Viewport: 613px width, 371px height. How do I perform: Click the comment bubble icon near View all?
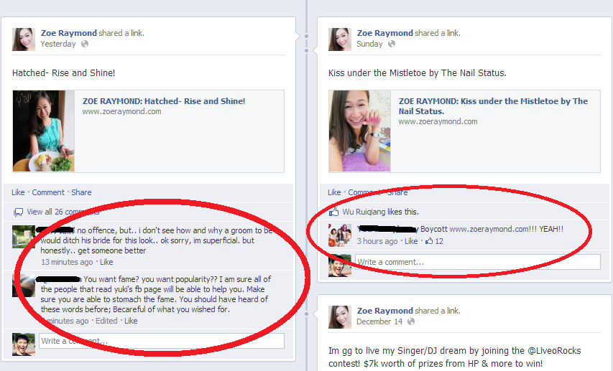[18, 212]
